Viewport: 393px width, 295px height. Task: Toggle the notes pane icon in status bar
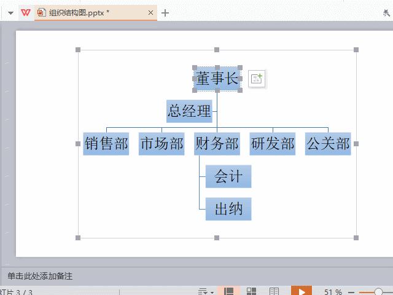[203, 292]
